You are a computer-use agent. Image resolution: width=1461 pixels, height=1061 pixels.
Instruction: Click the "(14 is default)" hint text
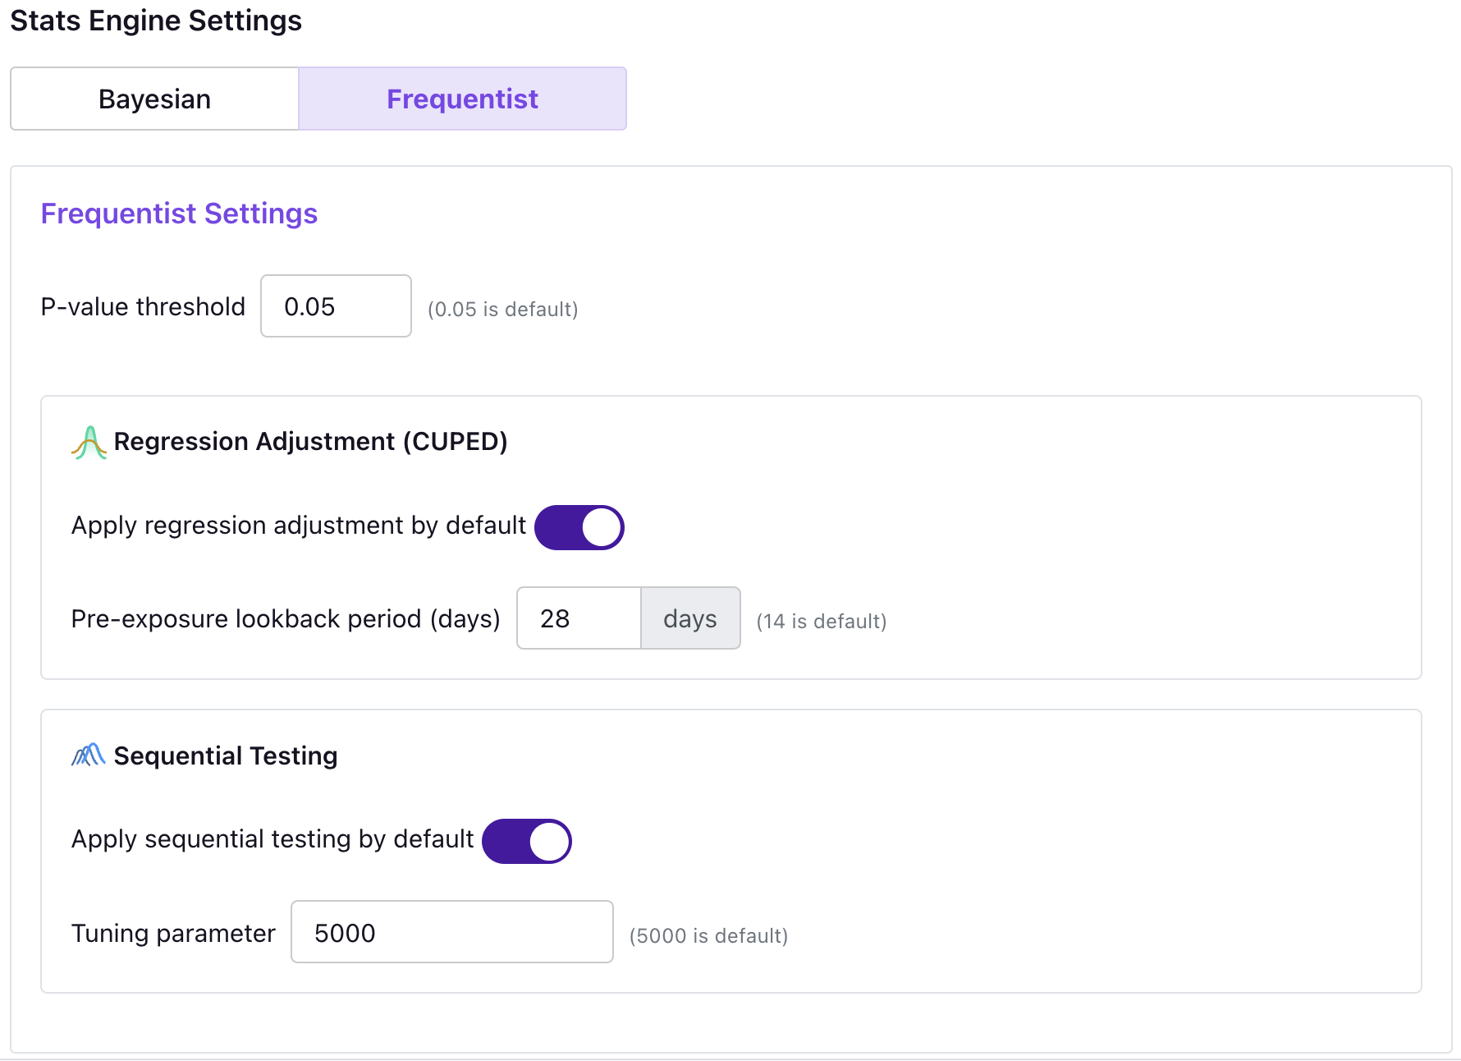click(x=822, y=622)
